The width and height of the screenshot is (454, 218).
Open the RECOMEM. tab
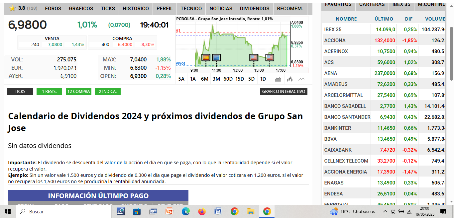point(290,8)
